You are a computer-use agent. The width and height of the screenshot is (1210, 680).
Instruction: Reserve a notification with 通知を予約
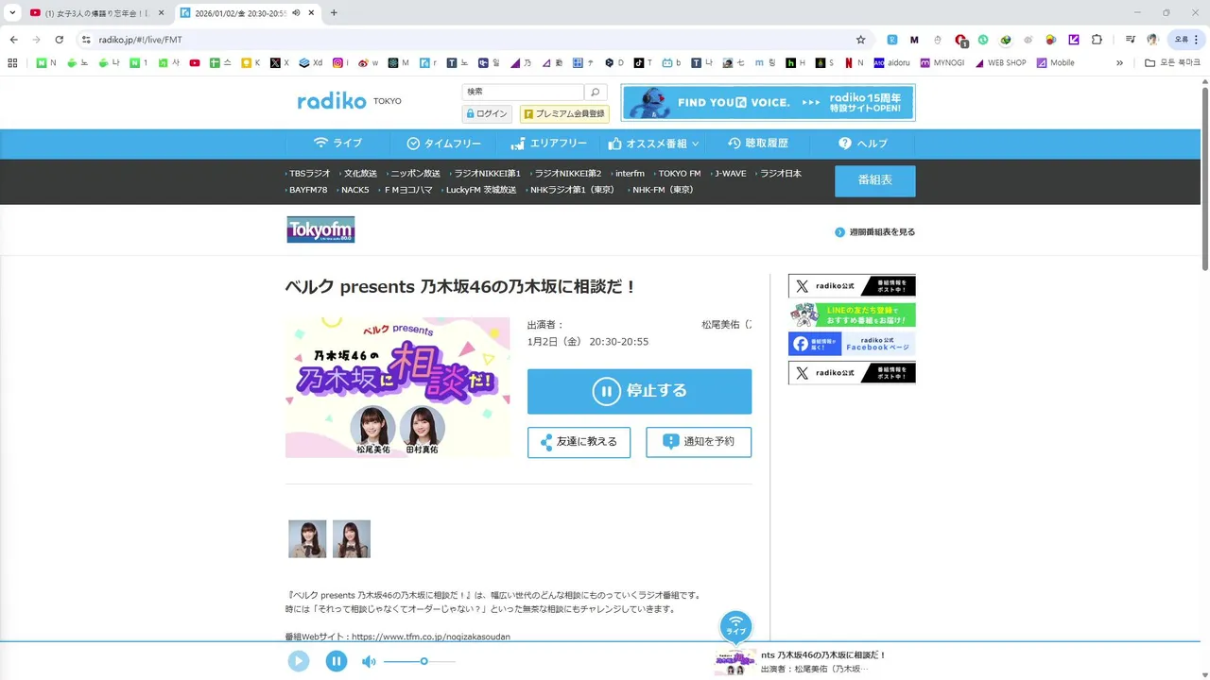point(699,442)
